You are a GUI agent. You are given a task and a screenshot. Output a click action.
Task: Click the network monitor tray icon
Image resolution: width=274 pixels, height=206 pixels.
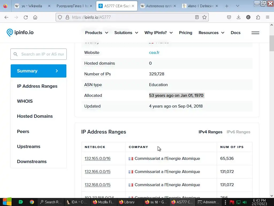tap(238, 202)
